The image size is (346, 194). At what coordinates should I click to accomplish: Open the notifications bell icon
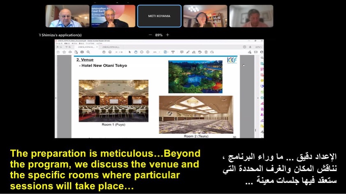point(251,47)
